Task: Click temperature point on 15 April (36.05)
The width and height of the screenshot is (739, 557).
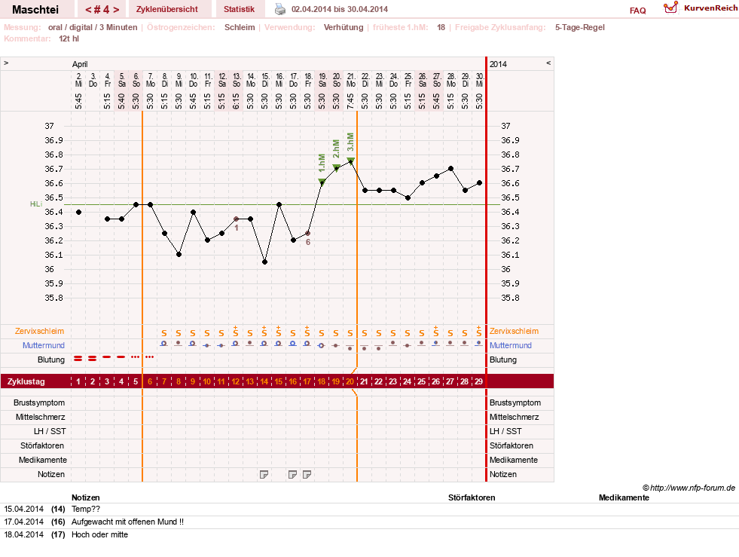Action: [x=265, y=262]
